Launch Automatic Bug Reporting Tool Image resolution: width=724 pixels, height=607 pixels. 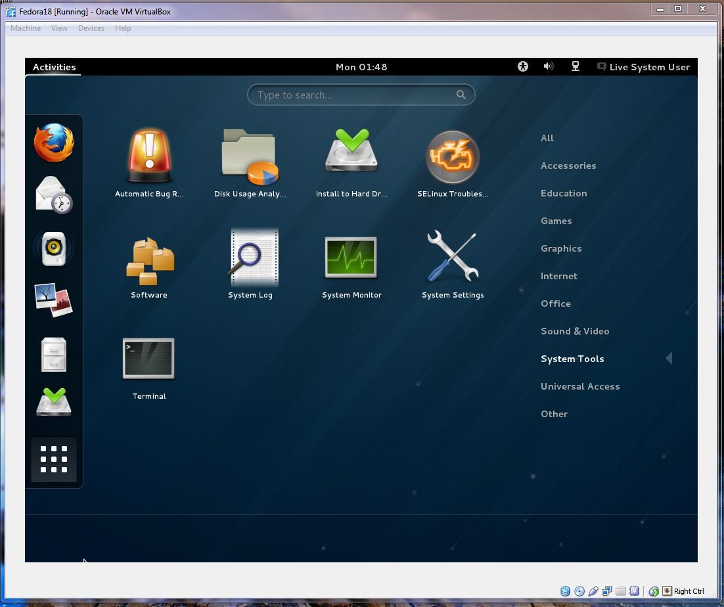coord(148,154)
